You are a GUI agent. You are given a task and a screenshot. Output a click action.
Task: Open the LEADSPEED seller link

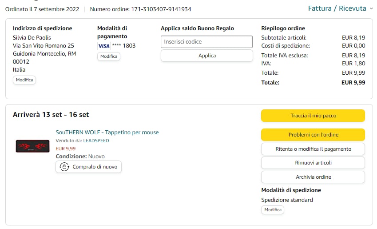pyautogui.click(x=96, y=141)
